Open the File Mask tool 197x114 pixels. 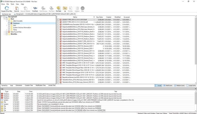point(58,9)
